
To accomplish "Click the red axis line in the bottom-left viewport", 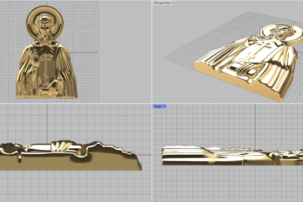I will click(144, 155).
